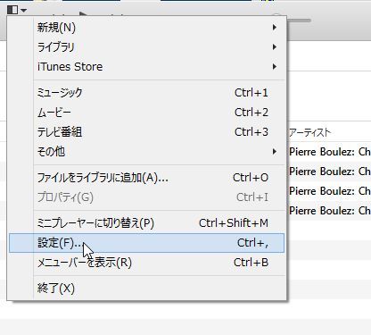This screenshot has height=335, width=371.
Task: Open the その他 submenu
Action: coord(146,152)
